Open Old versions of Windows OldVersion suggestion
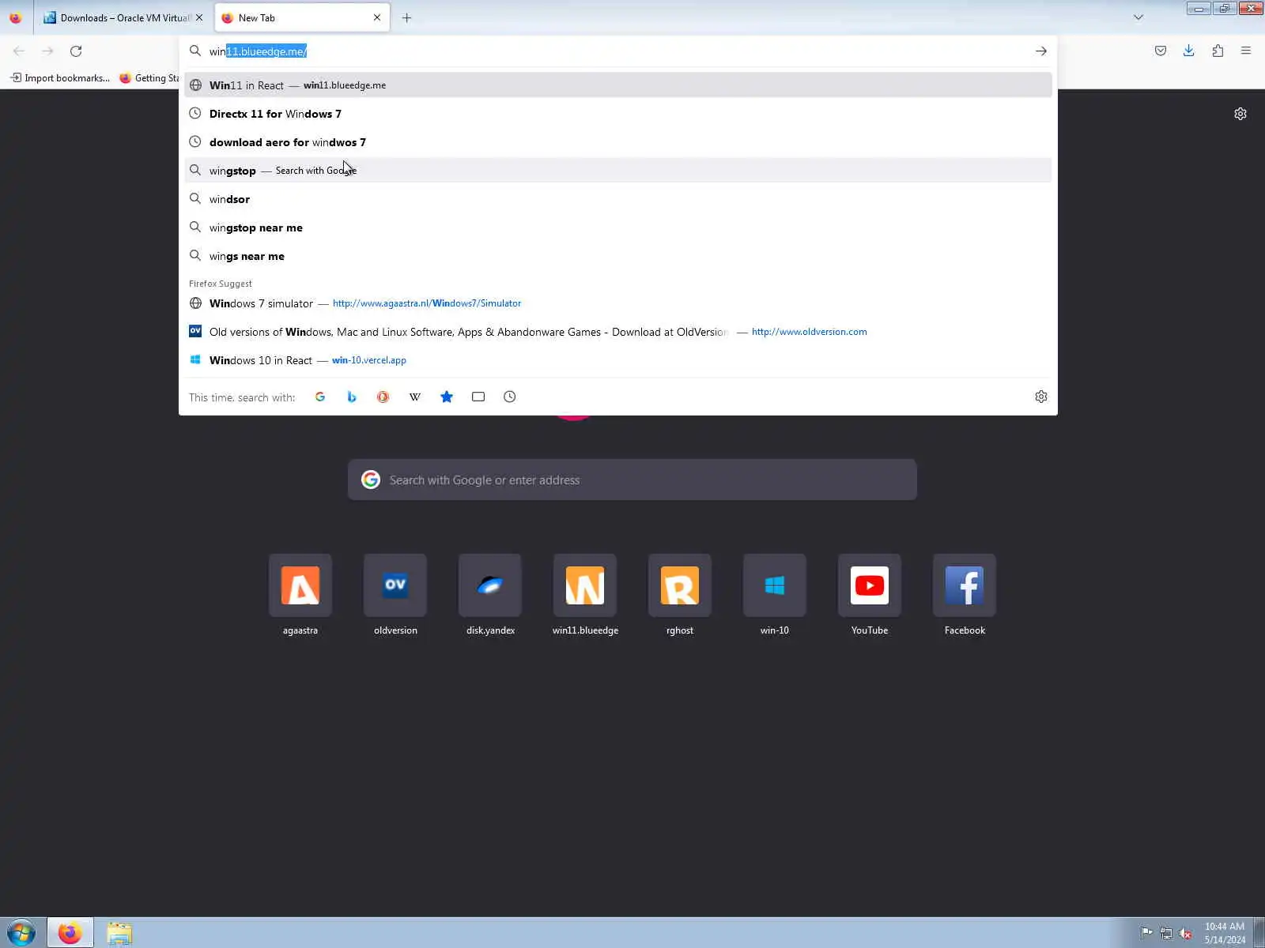Viewport: 1265px width, 948px height. click(618, 332)
